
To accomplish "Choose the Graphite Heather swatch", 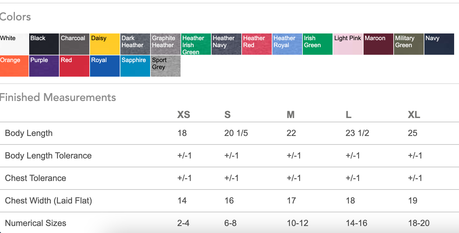I will coord(166,44).
